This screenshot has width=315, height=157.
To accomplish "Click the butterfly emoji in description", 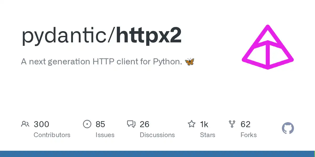I will [x=190, y=62].
